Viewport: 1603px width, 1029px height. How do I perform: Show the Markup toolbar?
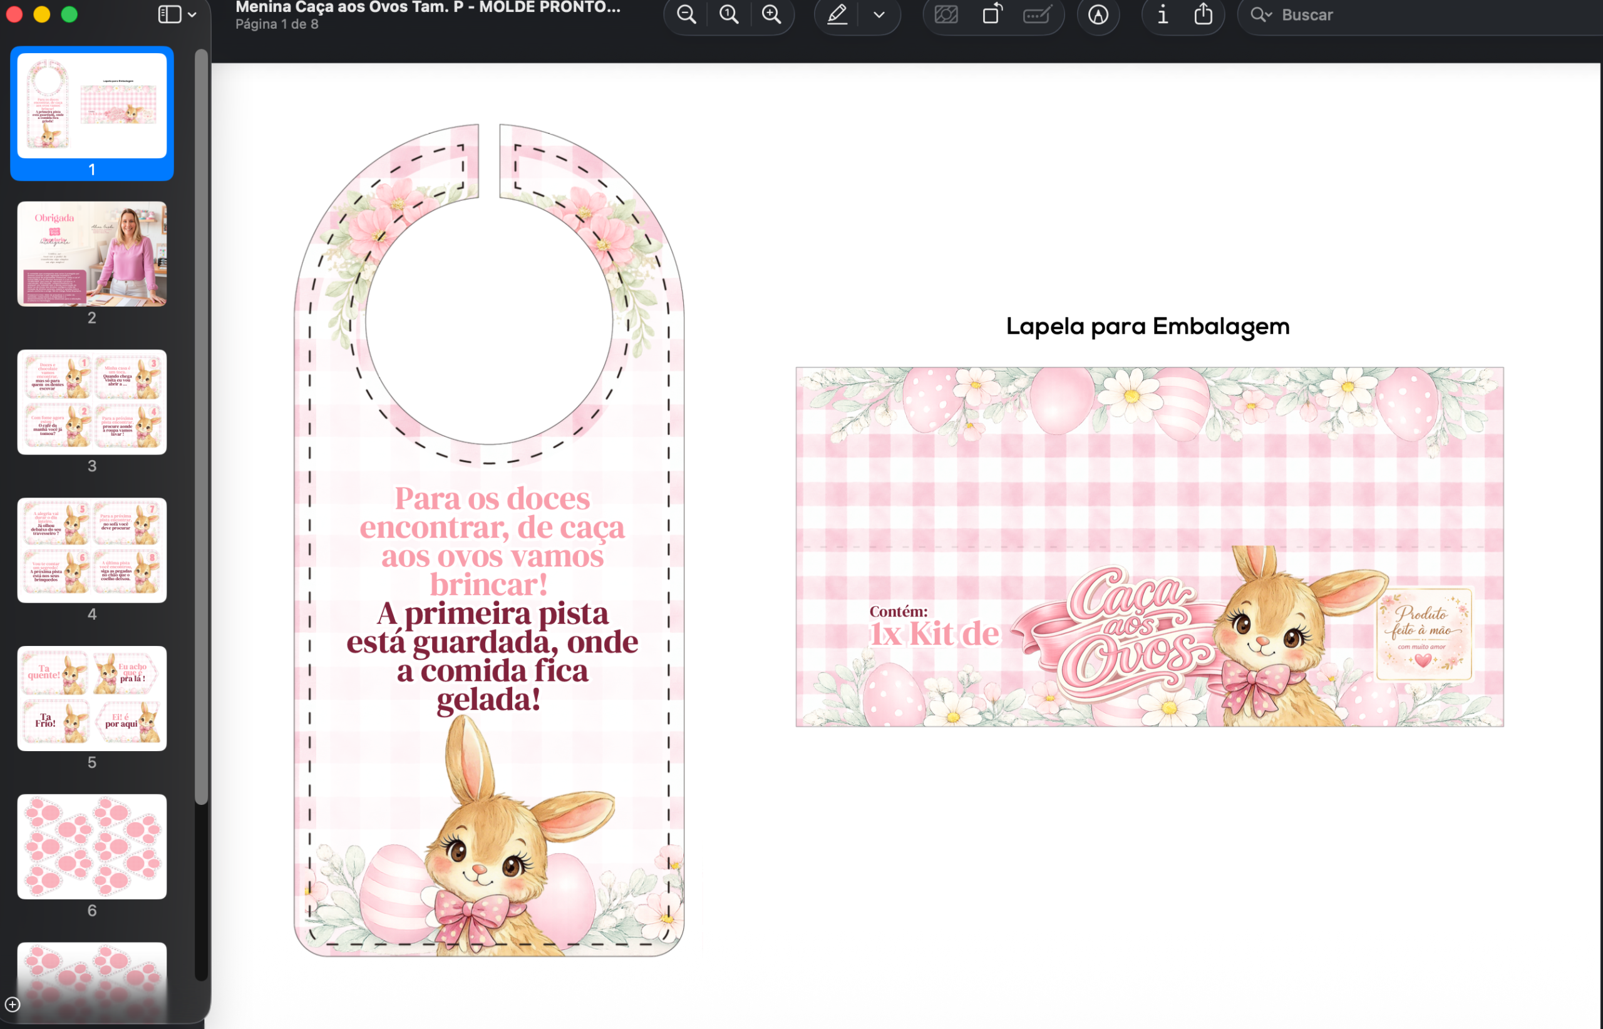point(1098,14)
